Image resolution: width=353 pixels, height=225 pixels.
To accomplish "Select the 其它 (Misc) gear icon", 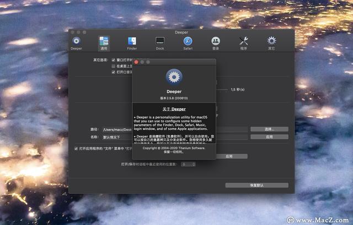I will click(x=271, y=42).
